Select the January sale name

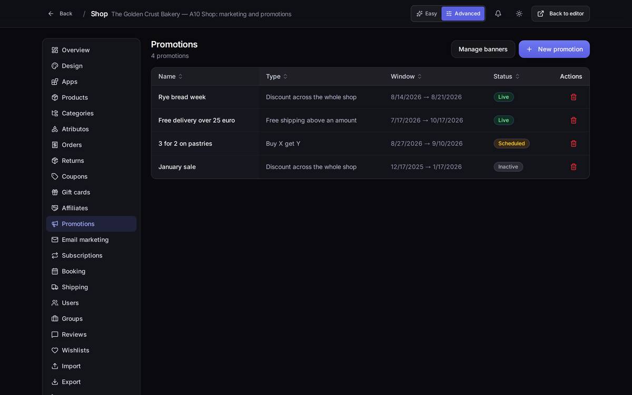177,166
